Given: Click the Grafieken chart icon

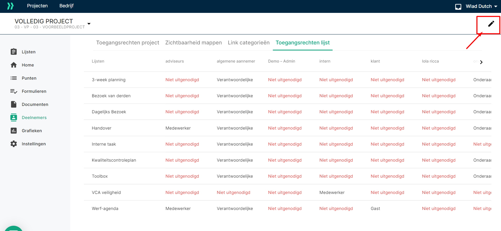Looking at the screenshot, I should point(14,131).
